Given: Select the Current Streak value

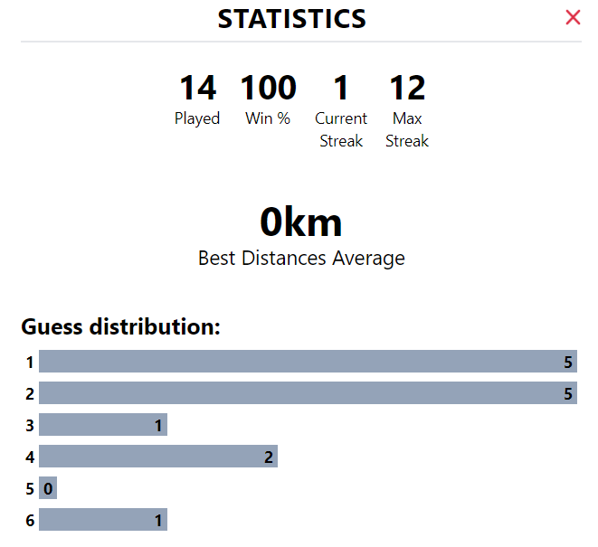Looking at the screenshot, I should coord(341,88).
